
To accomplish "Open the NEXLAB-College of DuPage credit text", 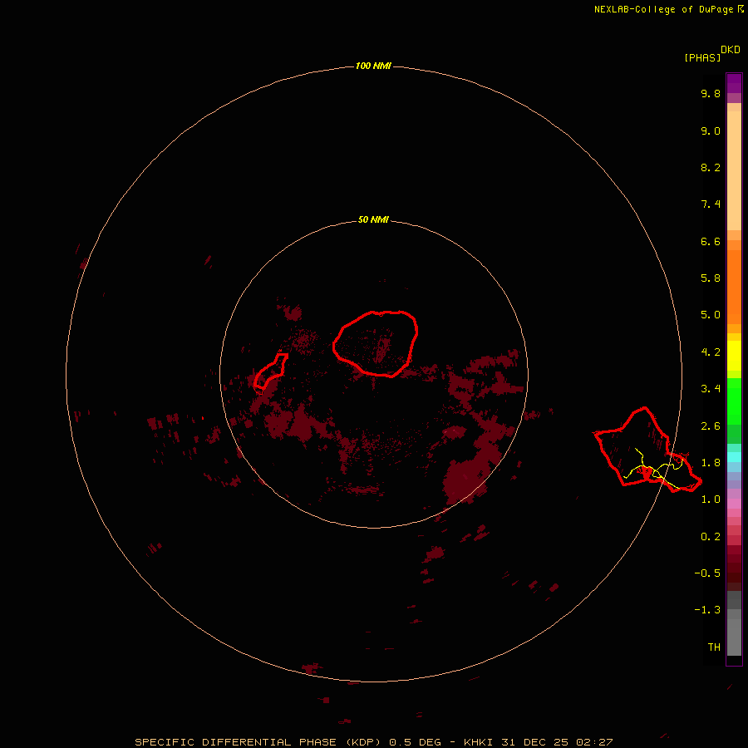I will (x=663, y=9).
